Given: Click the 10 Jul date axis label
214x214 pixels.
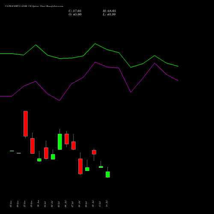Looking at the screenshot, I should point(93,204).
